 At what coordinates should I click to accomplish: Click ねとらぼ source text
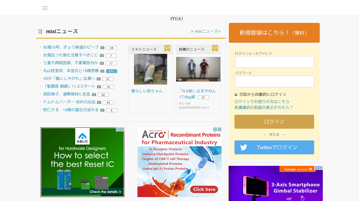[x=185, y=103]
